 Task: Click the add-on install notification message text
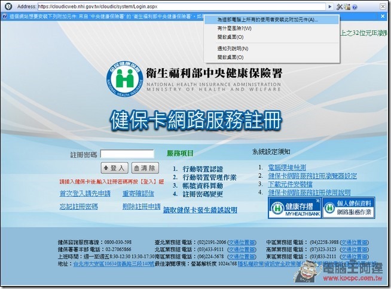pos(106,17)
